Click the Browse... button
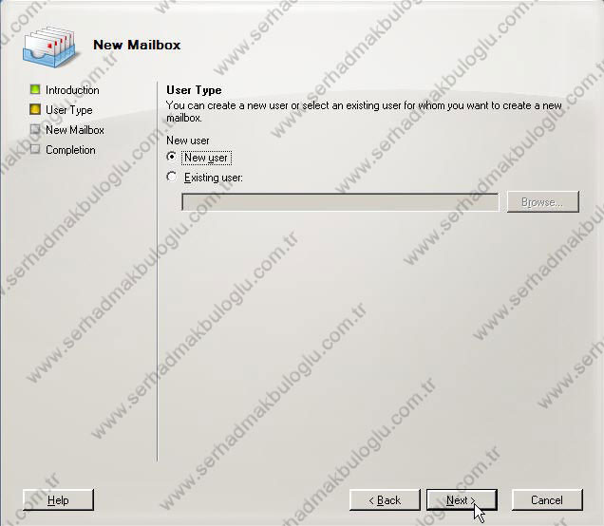The height and width of the screenshot is (526, 604). click(x=543, y=202)
